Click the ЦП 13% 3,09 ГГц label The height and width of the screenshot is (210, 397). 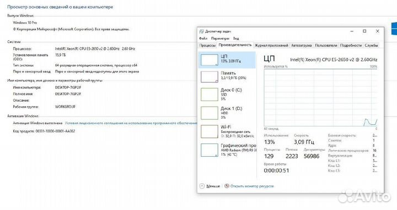230,59
